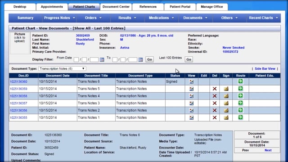Viewport: 288px width, 162px height.
Task: Click Go for date range filter
Action: tap(149, 59)
